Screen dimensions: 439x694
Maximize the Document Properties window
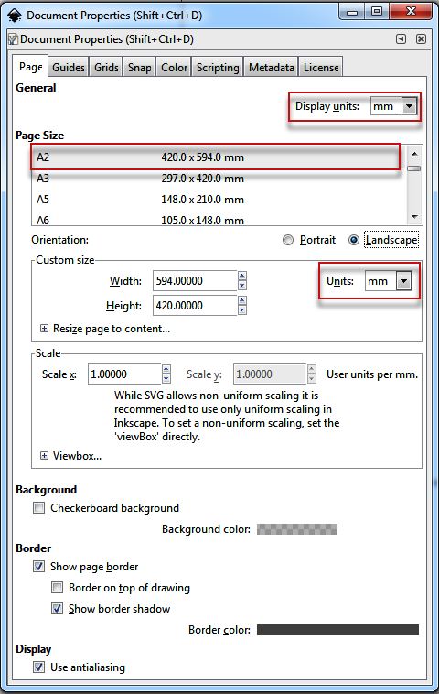pyautogui.click(x=377, y=12)
